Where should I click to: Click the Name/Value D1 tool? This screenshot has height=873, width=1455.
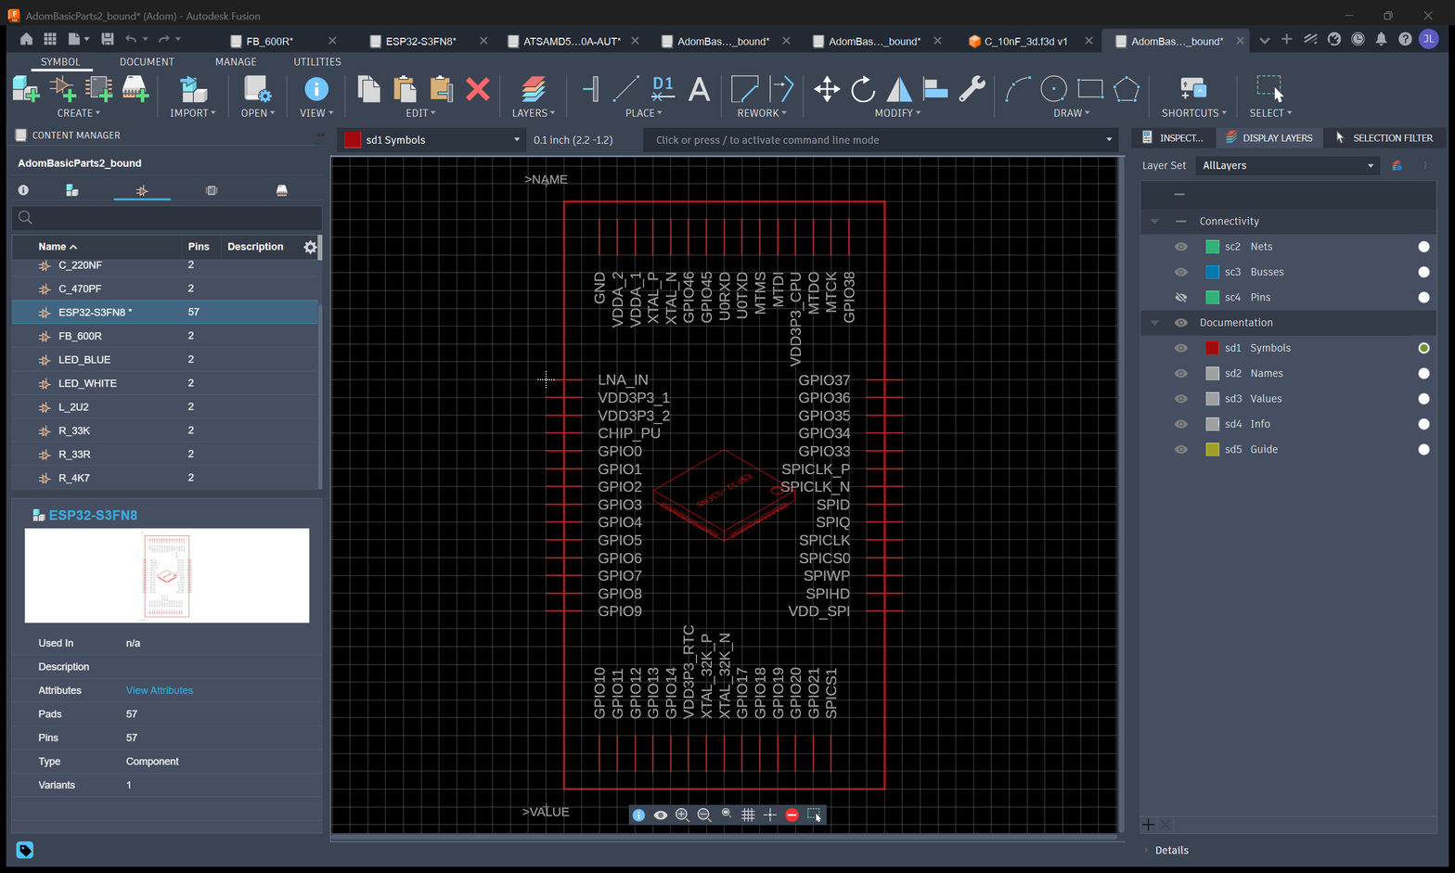663,89
